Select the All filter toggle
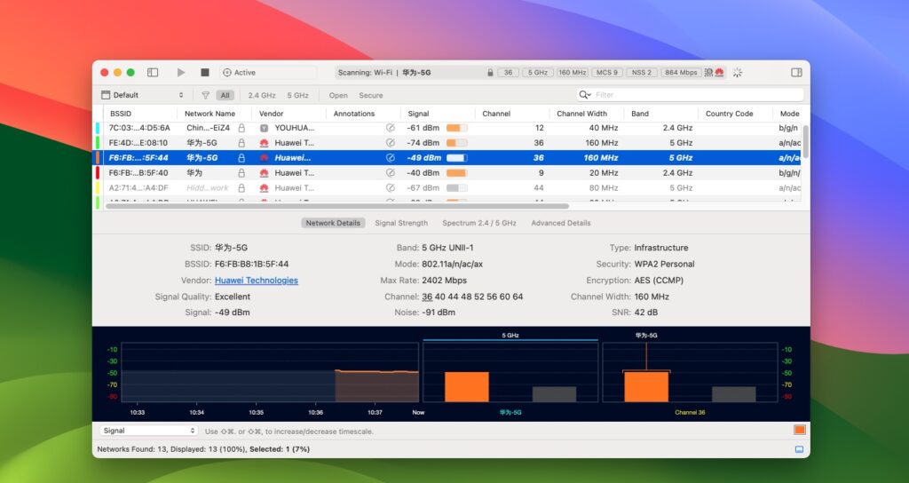The height and width of the screenshot is (483, 909). click(x=225, y=95)
